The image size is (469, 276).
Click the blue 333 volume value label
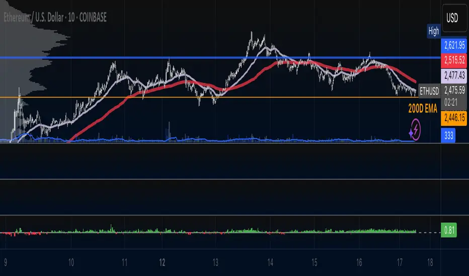pyautogui.click(x=448, y=136)
